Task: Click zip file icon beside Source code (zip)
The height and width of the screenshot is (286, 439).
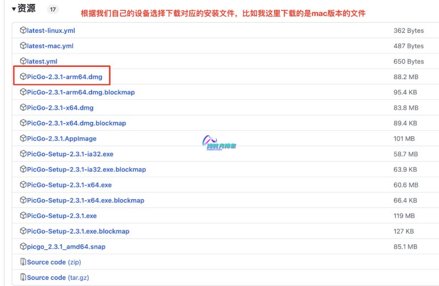Action: [x=23, y=262]
